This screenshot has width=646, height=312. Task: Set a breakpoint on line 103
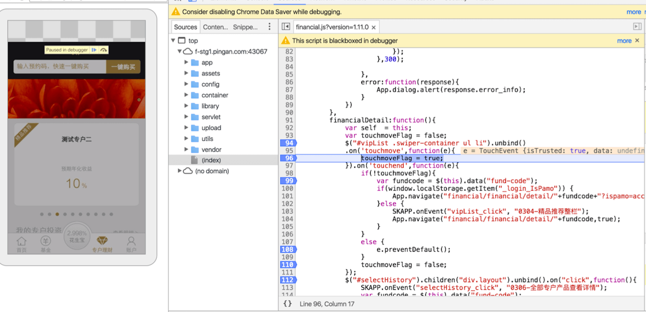point(288,211)
